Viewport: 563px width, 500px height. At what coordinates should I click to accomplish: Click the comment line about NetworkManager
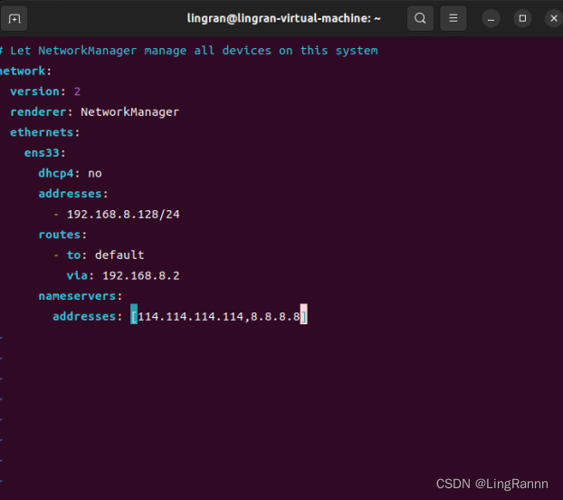click(x=189, y=51)
